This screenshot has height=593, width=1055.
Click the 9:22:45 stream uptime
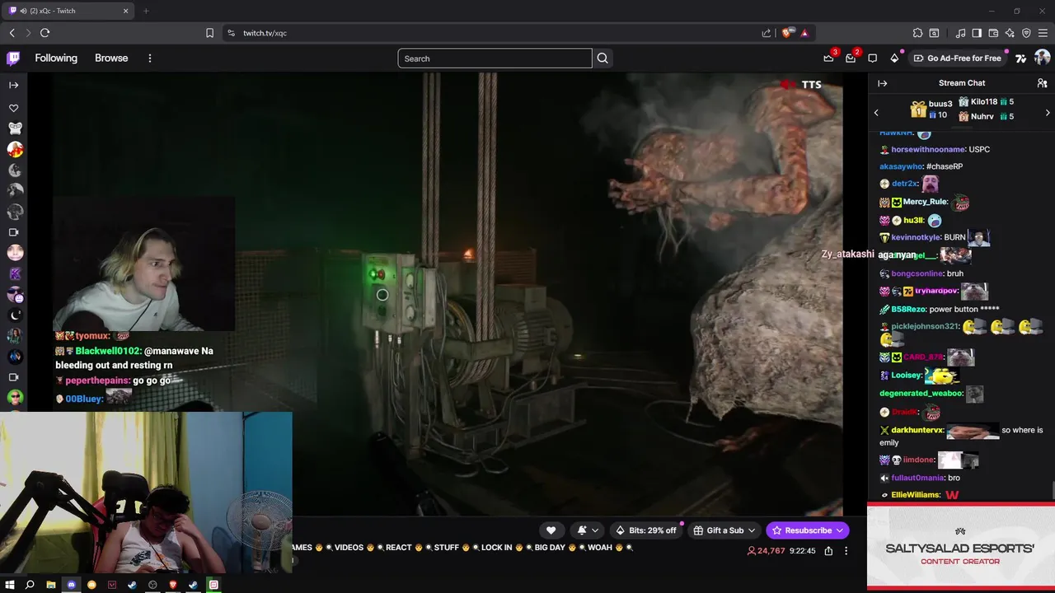point(802,551)
